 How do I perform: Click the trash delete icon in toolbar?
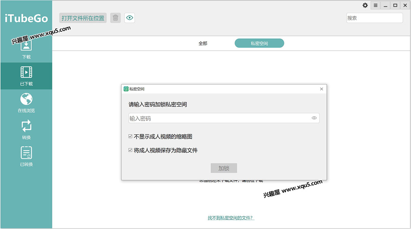coord(115,18)
